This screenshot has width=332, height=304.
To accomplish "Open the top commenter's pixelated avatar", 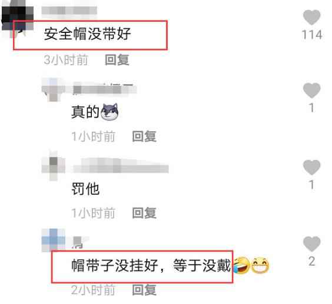I will 17,19.
